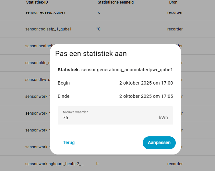Click recorder source in the coolsetp_1 row
The height and width of the screenshot is (171, 215).
pyautogui.click(x=175, y=29)
